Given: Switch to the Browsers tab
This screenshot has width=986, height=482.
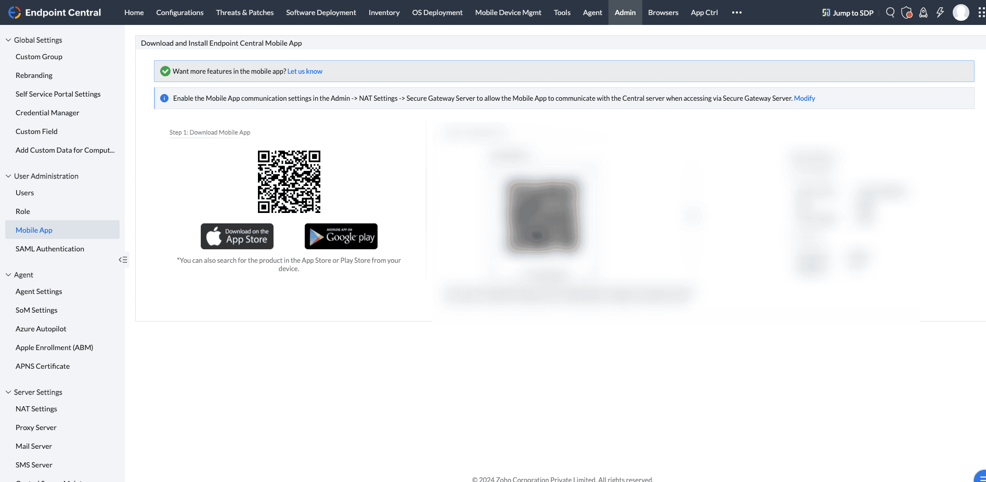Looking at the screenshot, I should (x=663, y=12).
